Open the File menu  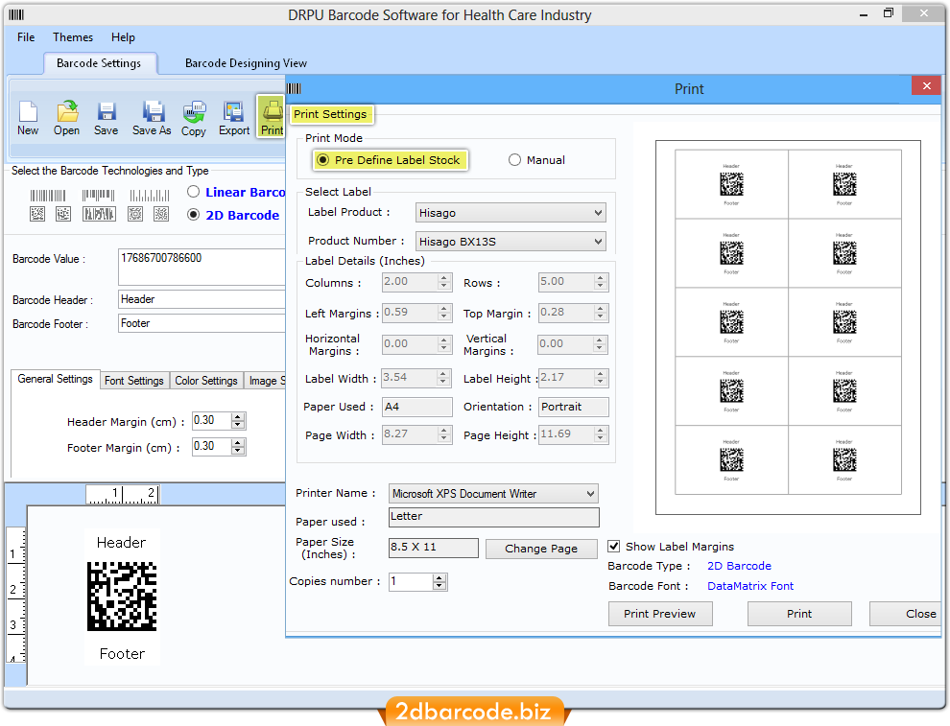pyautogui.click(x=26, y=37)
